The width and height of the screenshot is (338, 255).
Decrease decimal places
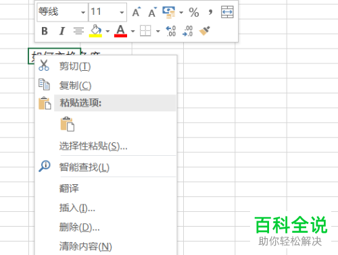(188, 31)
